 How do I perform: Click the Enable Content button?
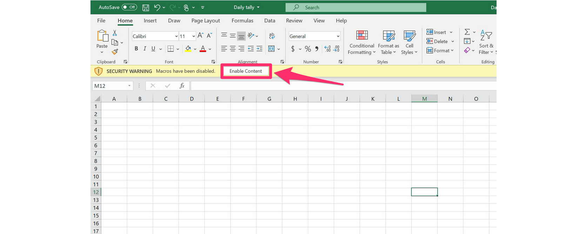tap(246, 71)
